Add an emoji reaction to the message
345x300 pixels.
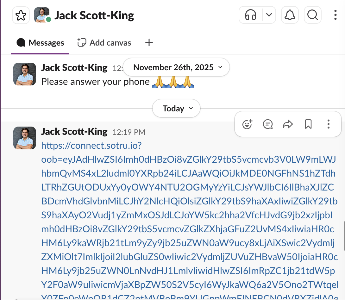[x=247, y=124]
